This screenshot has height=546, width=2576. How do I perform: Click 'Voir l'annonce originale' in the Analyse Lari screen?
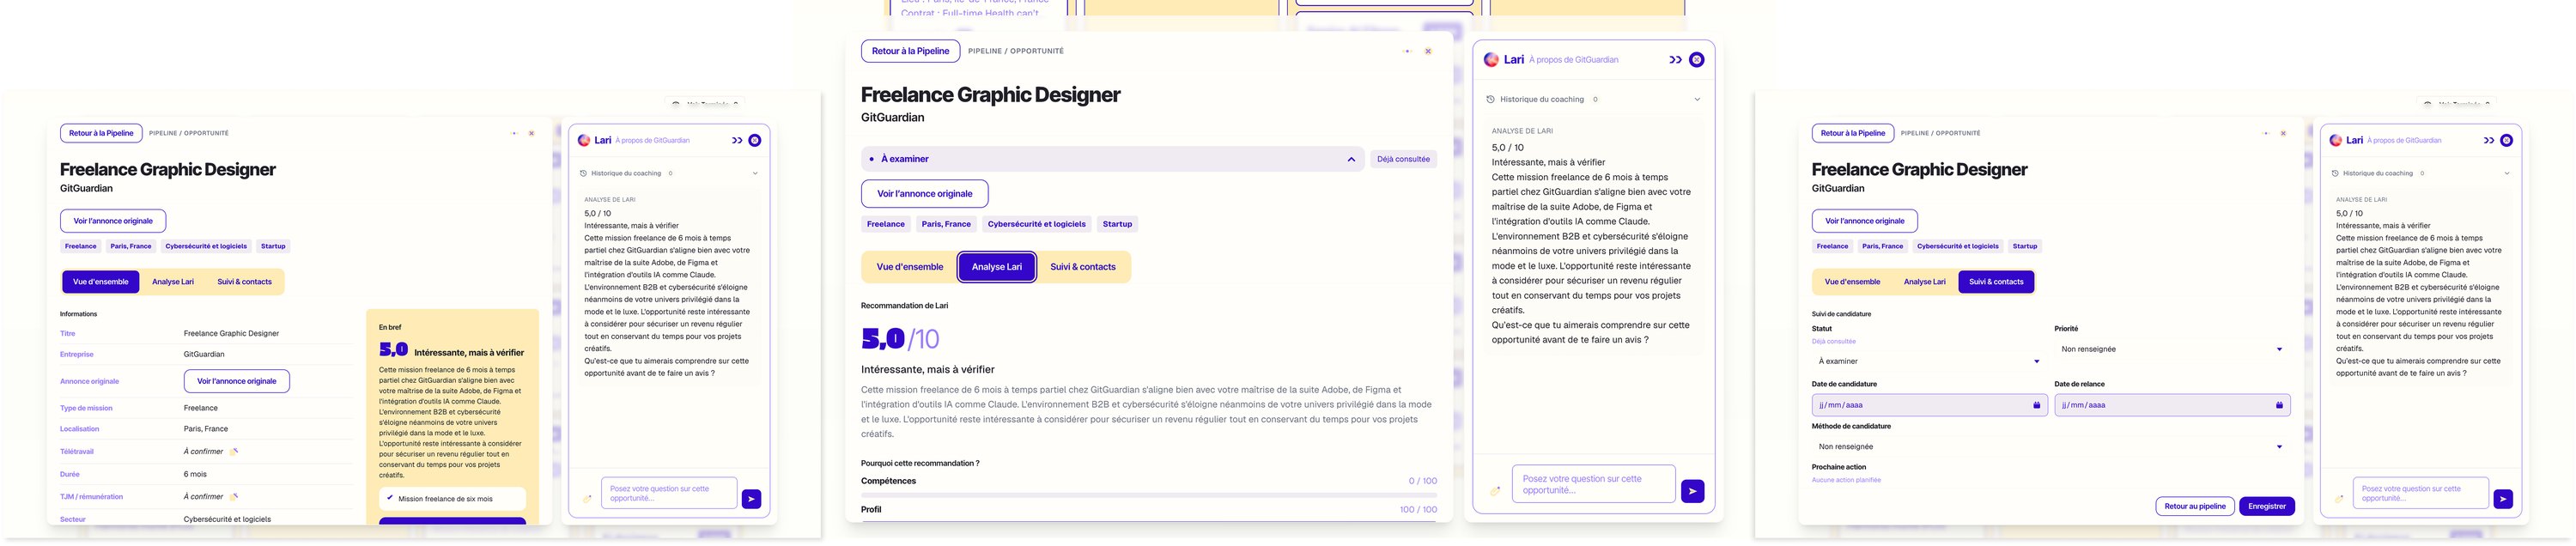click(925, 194)
